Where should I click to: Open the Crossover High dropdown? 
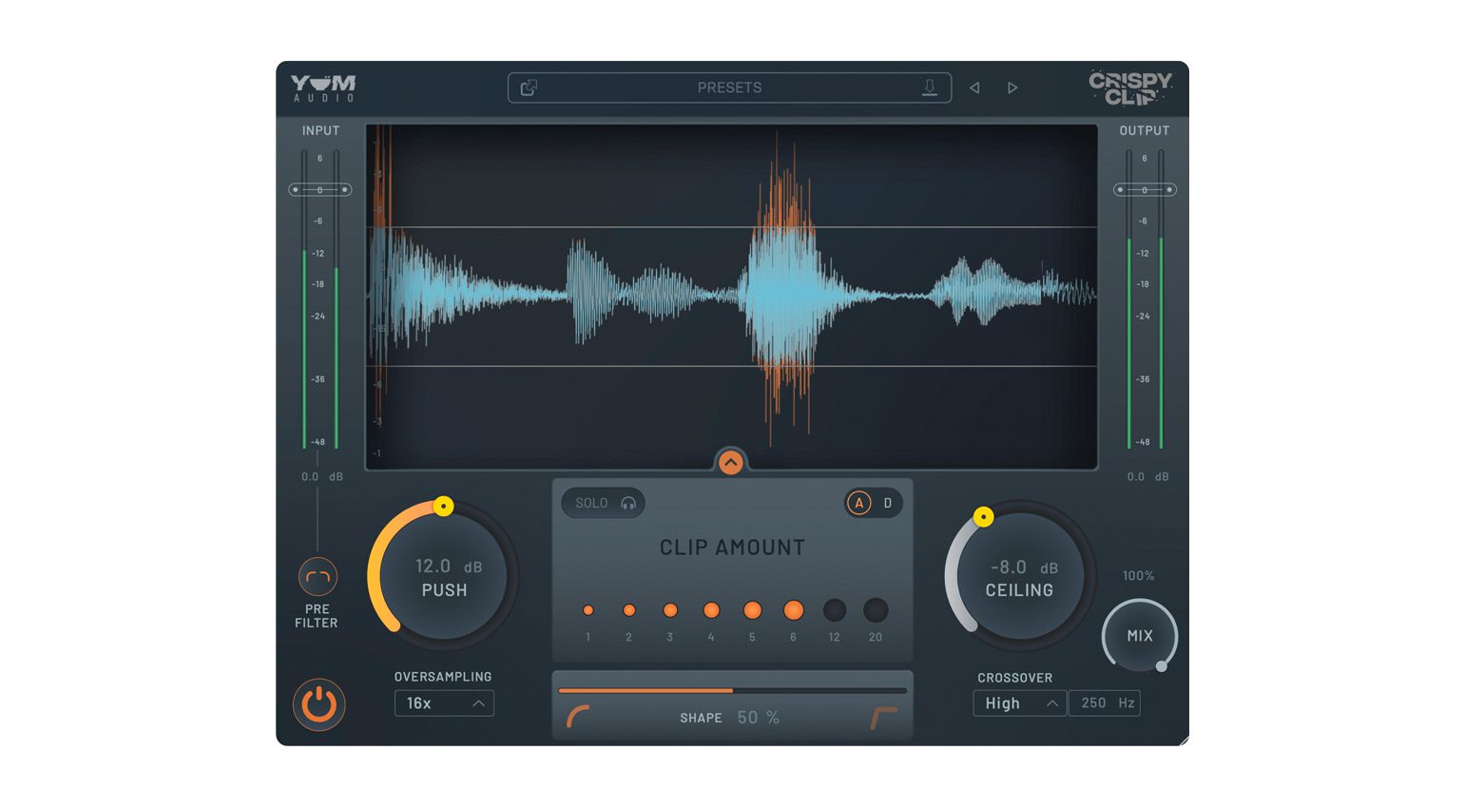1019,703
